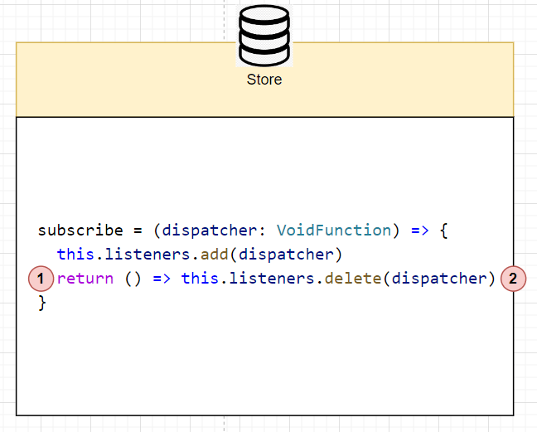Viewport: 537px width, 432px height.
Task: Click the closing curly brace of subscribe
Action: pos(42,303)
